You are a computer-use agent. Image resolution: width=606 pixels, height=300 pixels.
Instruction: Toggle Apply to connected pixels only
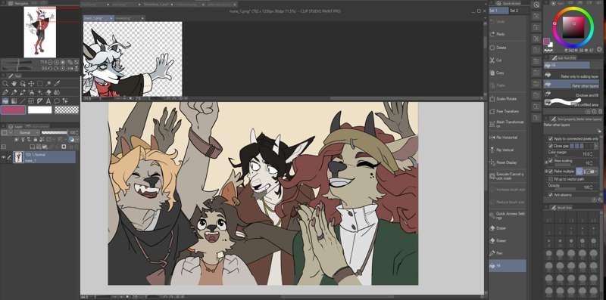pos(551,139)
